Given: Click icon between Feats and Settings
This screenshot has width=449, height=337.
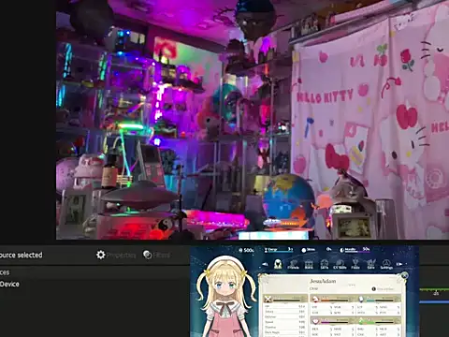Looking at the screenshot, I should coord(370,265).
